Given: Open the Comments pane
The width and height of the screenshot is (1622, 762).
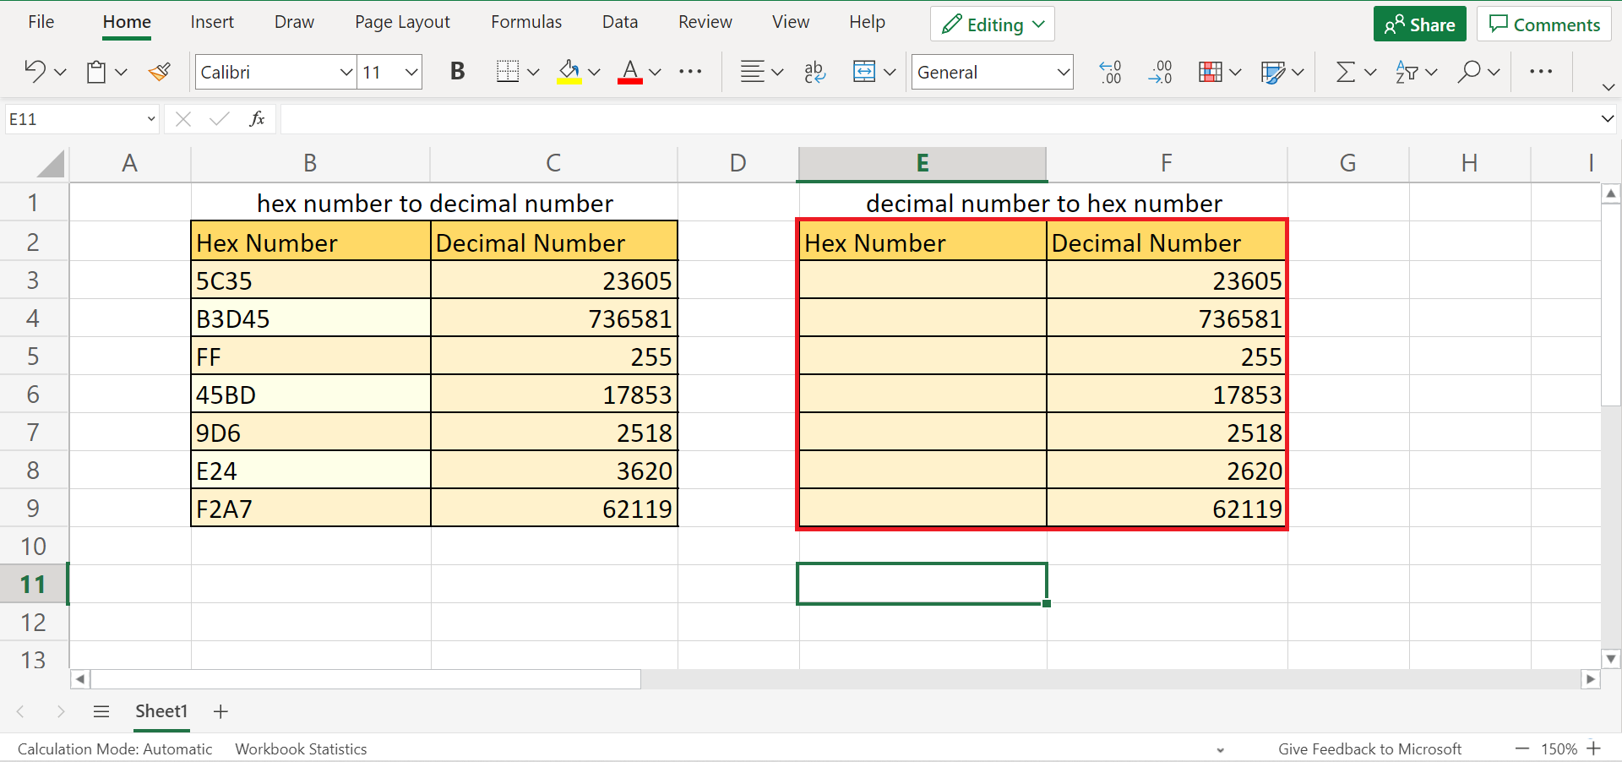Looking at the screenshot, I should pyautogui.click(x=1543, y=24).
